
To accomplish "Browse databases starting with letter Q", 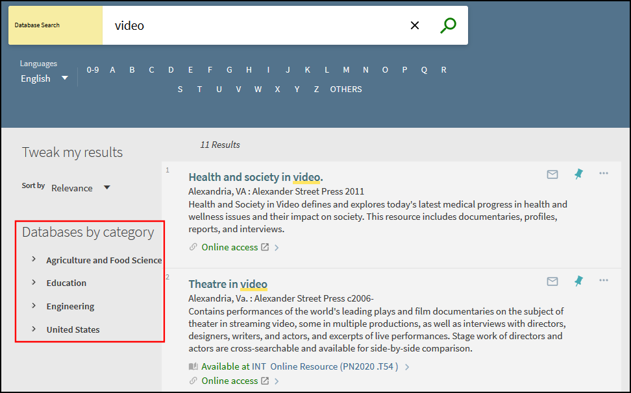I will (424, 70).
